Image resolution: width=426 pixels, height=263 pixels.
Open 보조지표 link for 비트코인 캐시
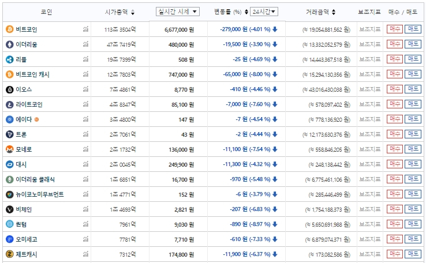pos(370,74)
